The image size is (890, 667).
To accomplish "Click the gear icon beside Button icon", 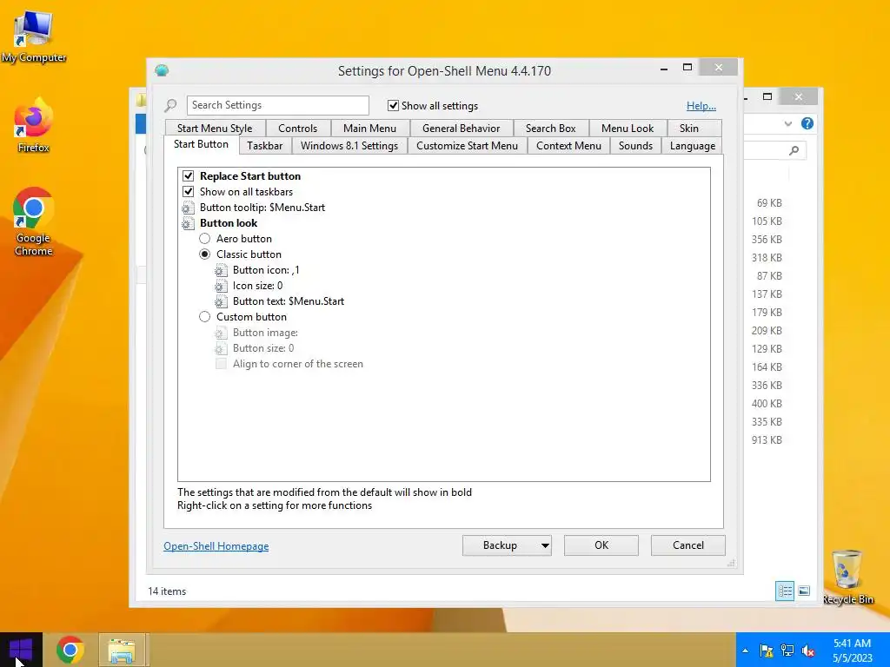I will [x=221, y=270].
